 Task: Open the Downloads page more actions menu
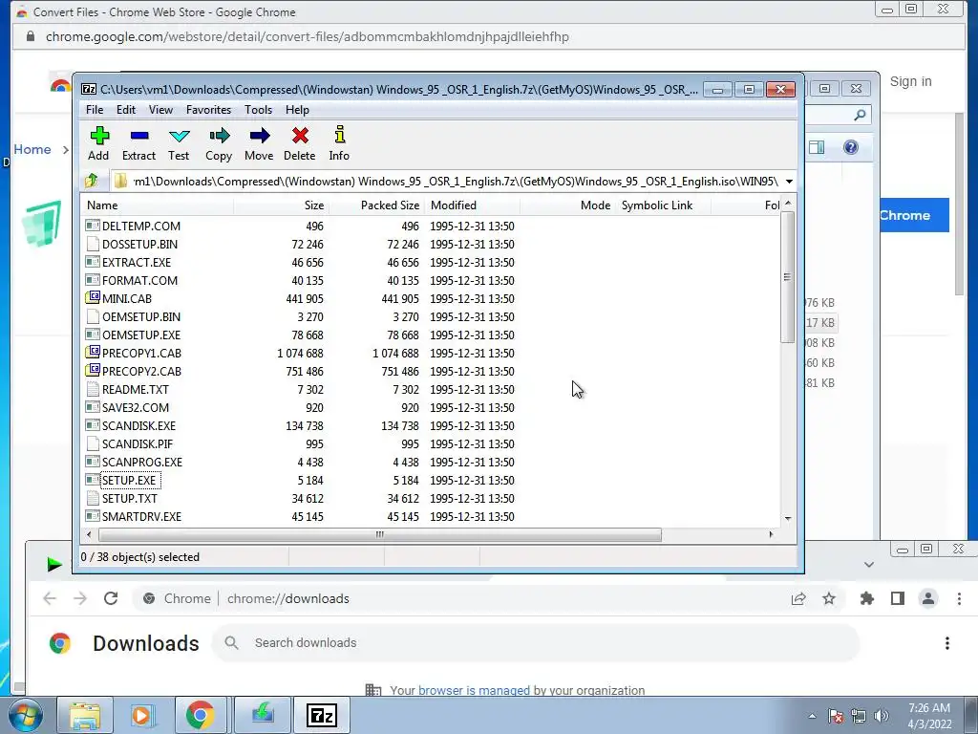(947, 643)
